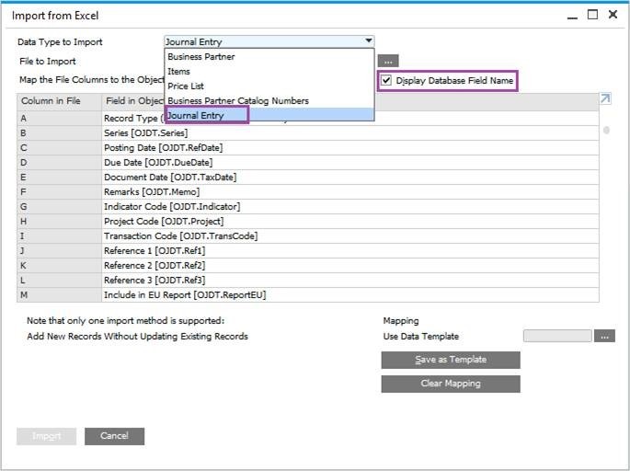This screenshot has width=630, height=471.
Task: Select Reference 2 [OJDT.Ref2] field cell
Action: (x=350, y=266)
